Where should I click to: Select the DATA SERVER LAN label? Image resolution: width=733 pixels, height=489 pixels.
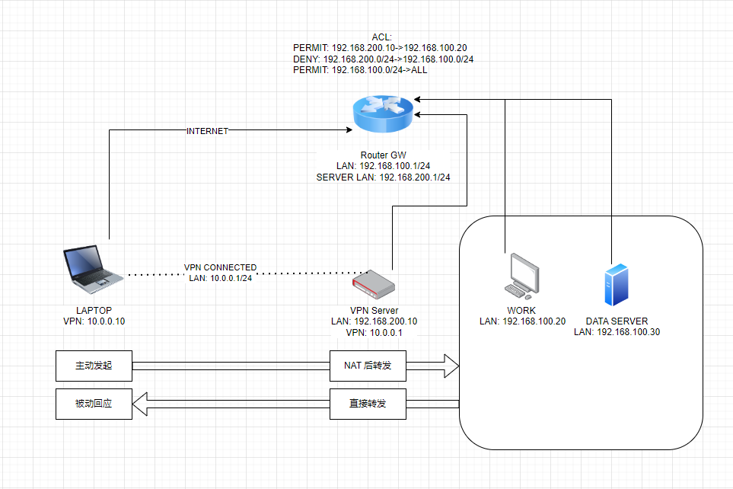click(x=617, y=326)
